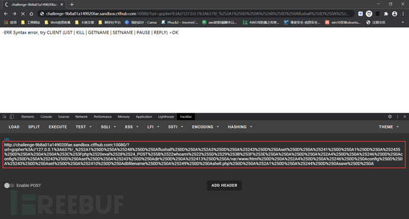The width and height of the screenshot is (409, 219).
Task: Open the Chrome extensions puzzle icon
Action: pyautogui.click(x=386, y=14)
